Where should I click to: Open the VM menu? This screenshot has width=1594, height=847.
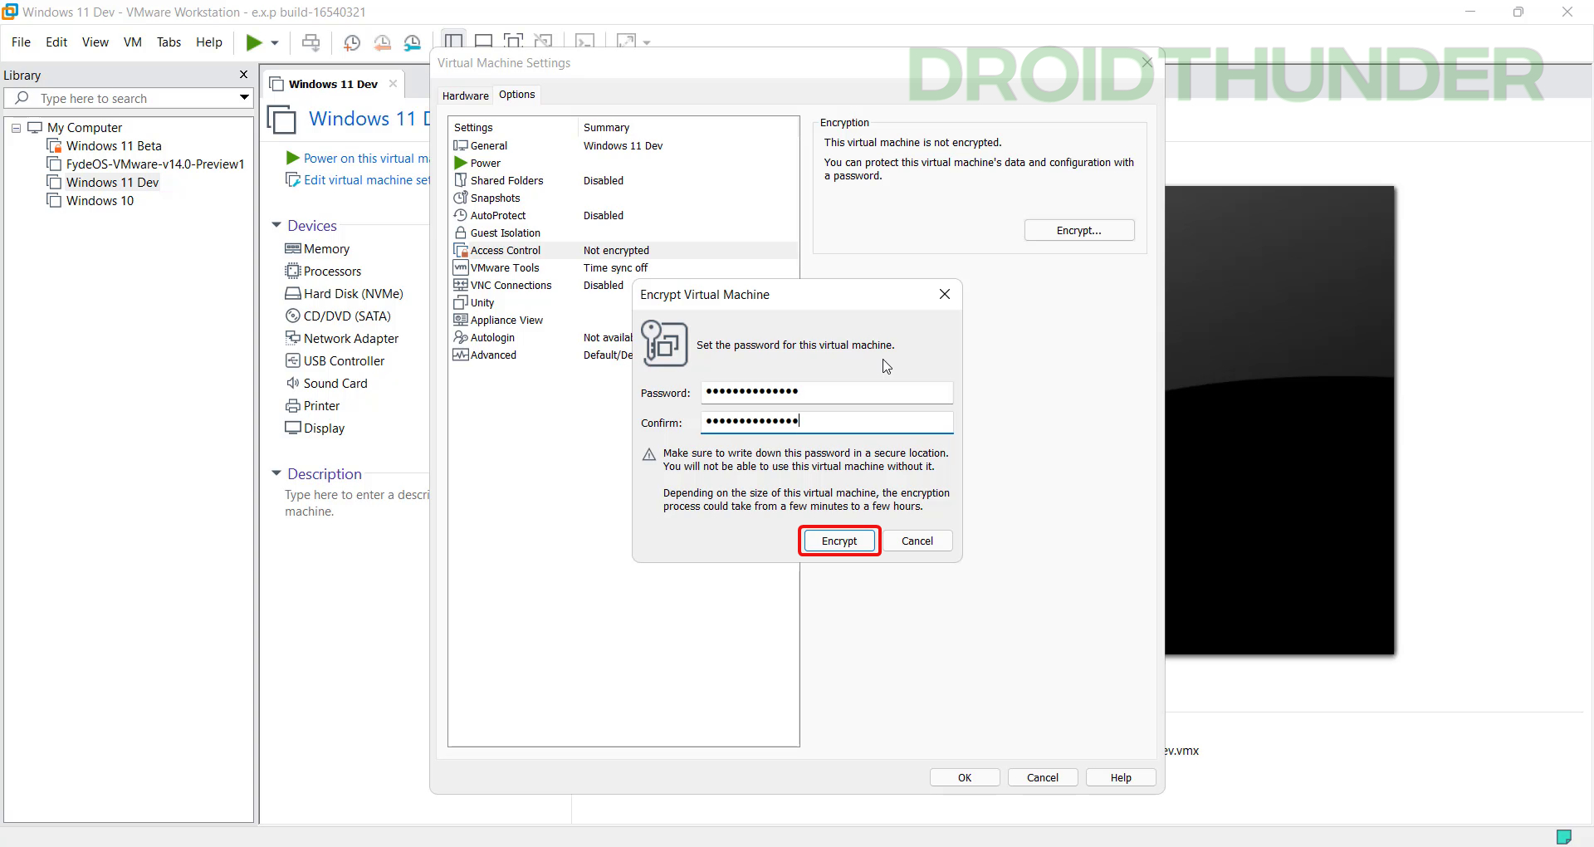pyautogui.click(x=133, y=42)
